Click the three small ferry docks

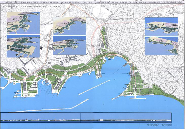click(17, 94)
